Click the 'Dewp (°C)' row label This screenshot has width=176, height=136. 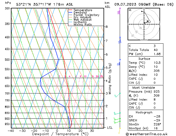point(137,67)
